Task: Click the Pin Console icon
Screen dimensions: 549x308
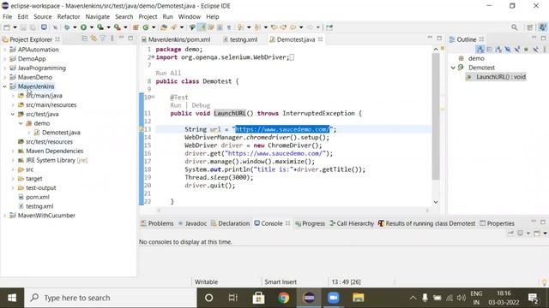Action: (x=511, y=233)
